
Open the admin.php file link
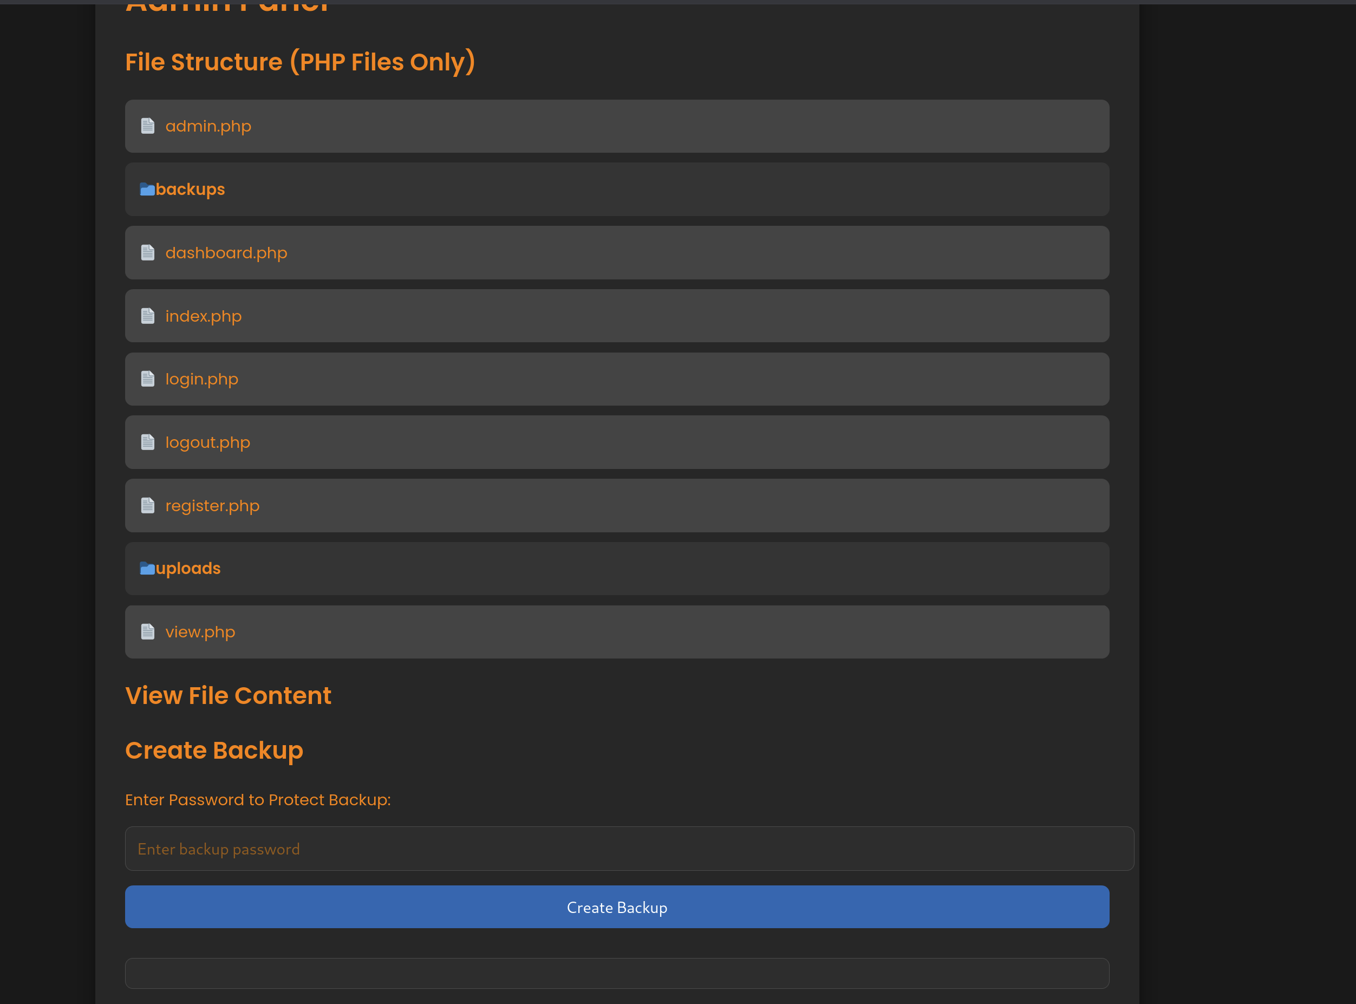[x=208, y=126]
